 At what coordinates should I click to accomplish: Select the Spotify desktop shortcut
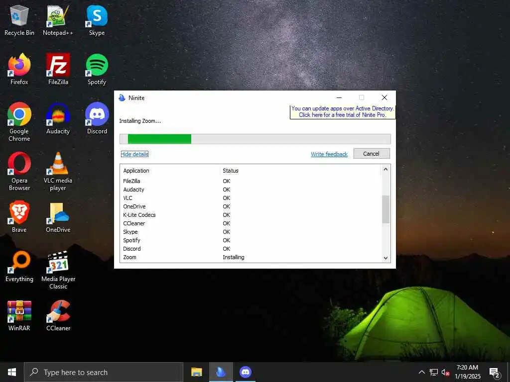tap(97, 69)
